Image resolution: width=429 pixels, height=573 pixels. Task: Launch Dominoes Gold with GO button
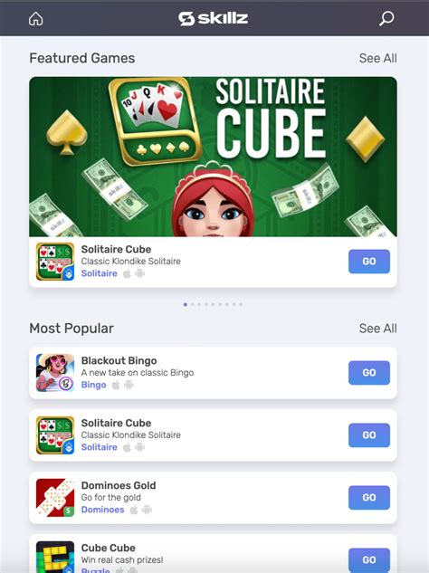point(369,497)
